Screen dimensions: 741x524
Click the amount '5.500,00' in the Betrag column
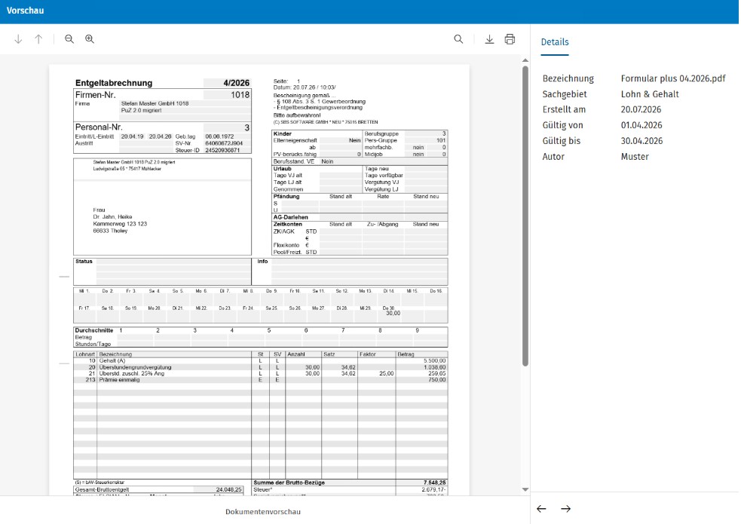click(x=435, y=360)
